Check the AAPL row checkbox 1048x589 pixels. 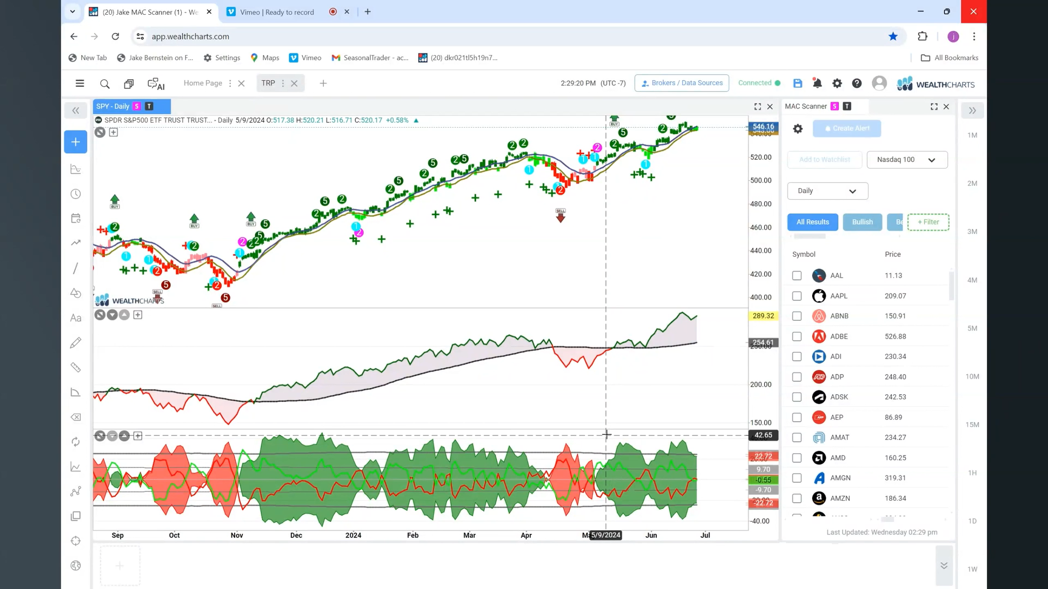tap(797, 296)
